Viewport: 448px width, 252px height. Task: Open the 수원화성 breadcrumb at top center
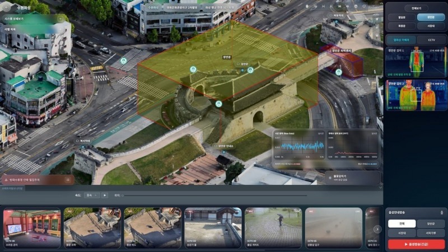coord(153,8)
